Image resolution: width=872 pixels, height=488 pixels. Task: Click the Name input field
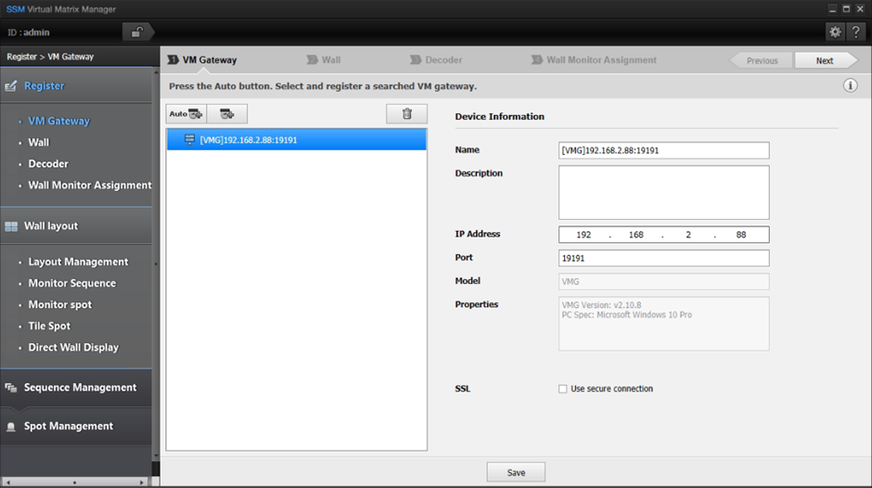pyautogui.click(x=664, y=150)
